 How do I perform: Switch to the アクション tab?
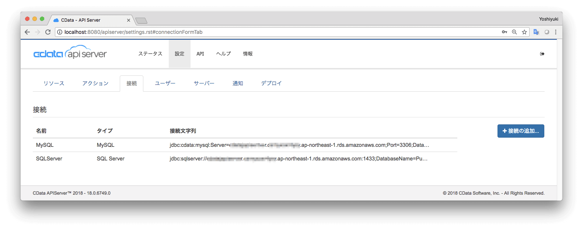click(x=95, y=84)
